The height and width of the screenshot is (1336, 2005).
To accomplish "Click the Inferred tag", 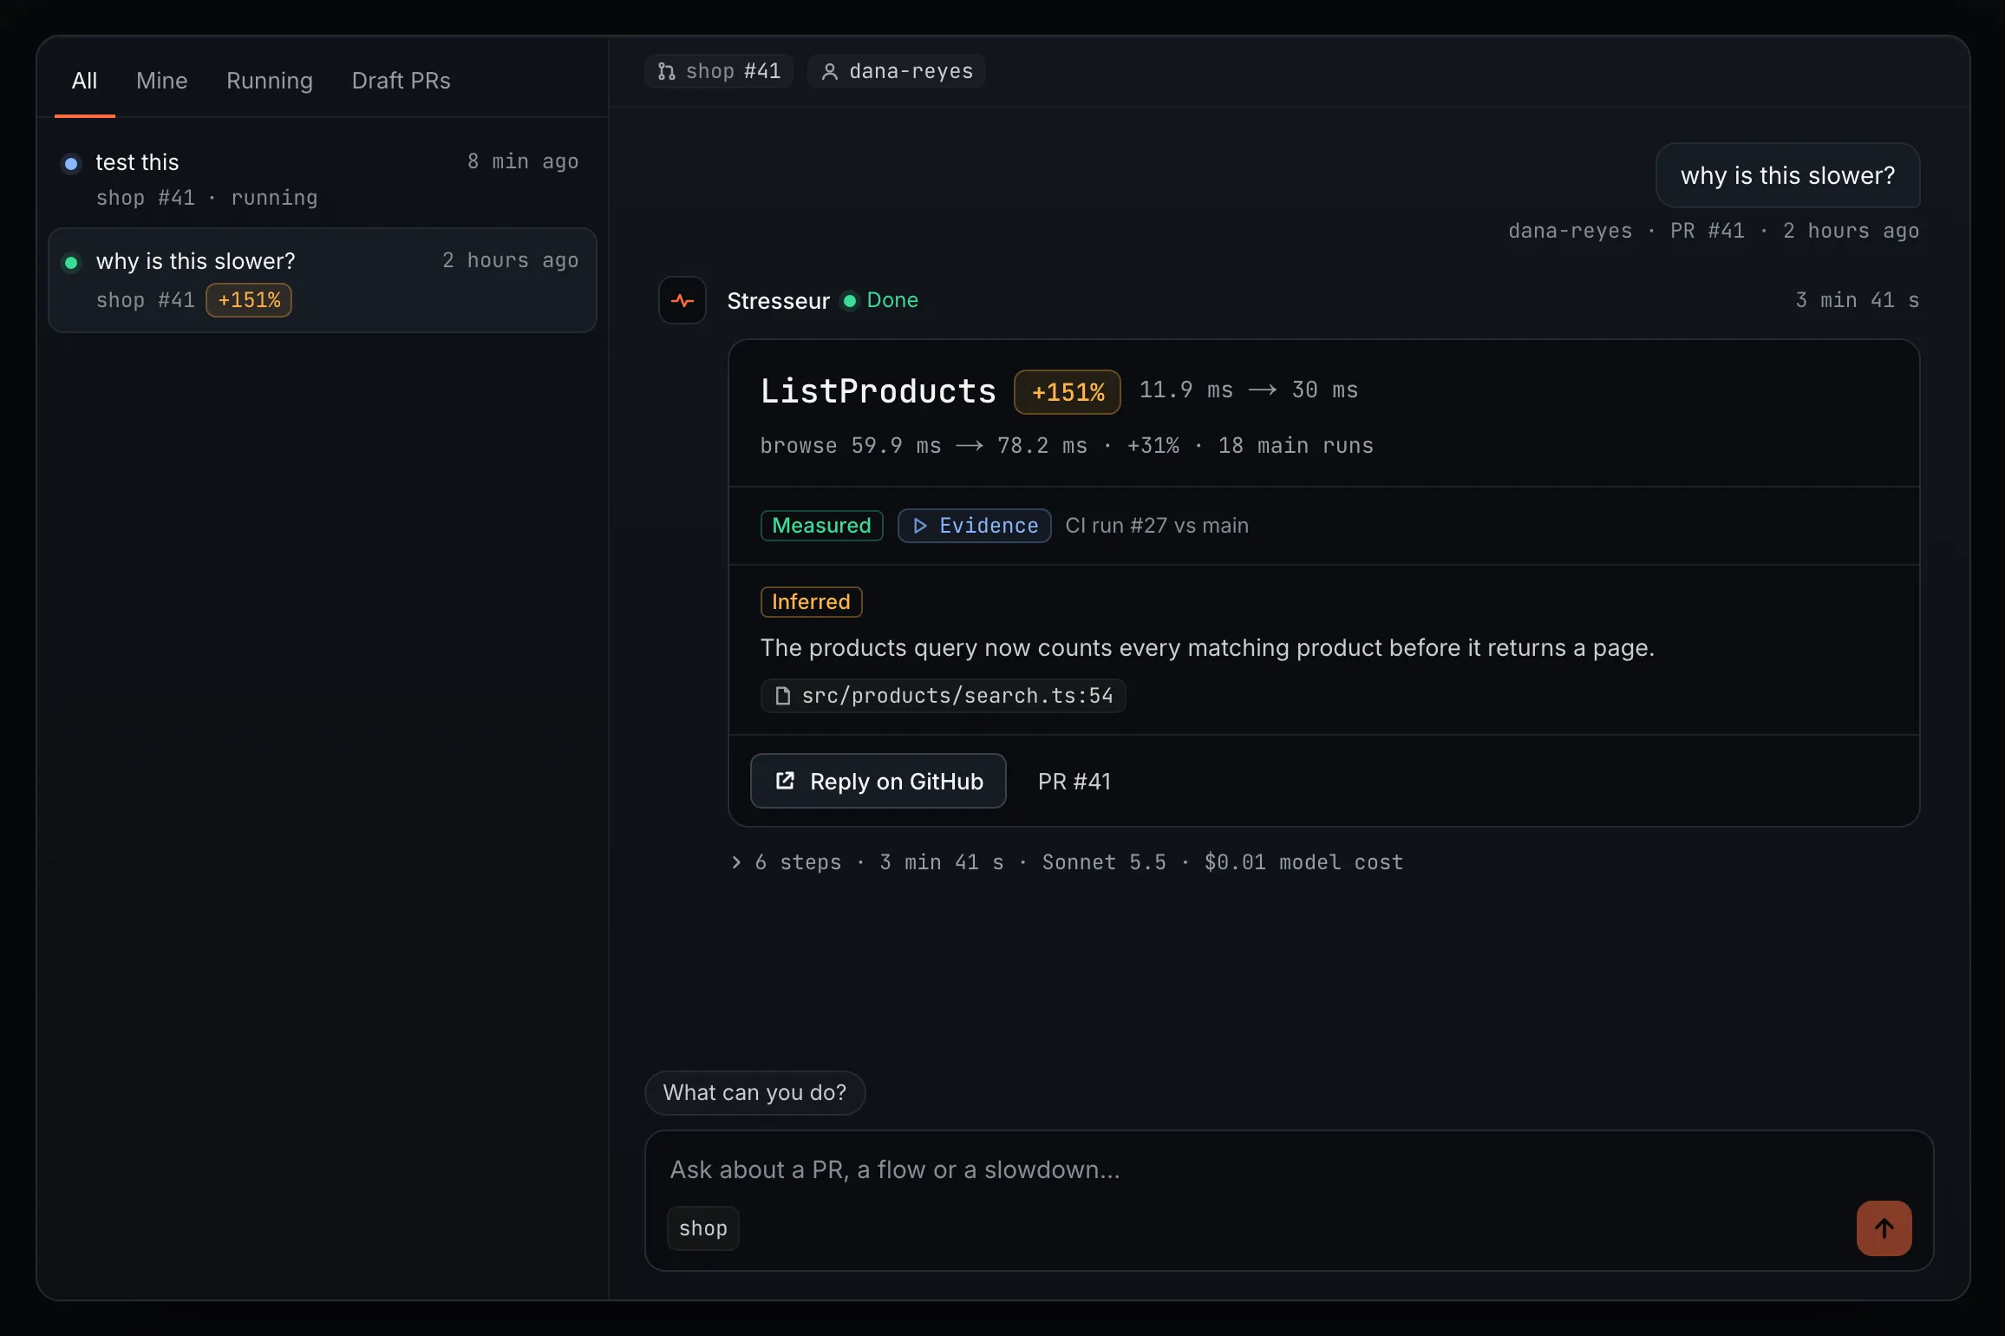I will [x=811, y=602].
